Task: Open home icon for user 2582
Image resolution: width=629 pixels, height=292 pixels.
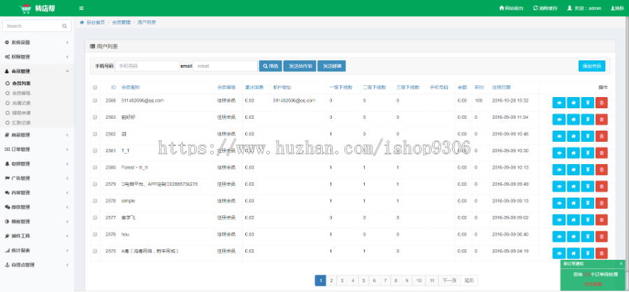Action: [x=573, y=136]
